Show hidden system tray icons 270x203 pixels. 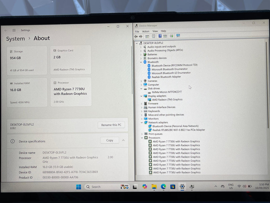click(216, 186)
